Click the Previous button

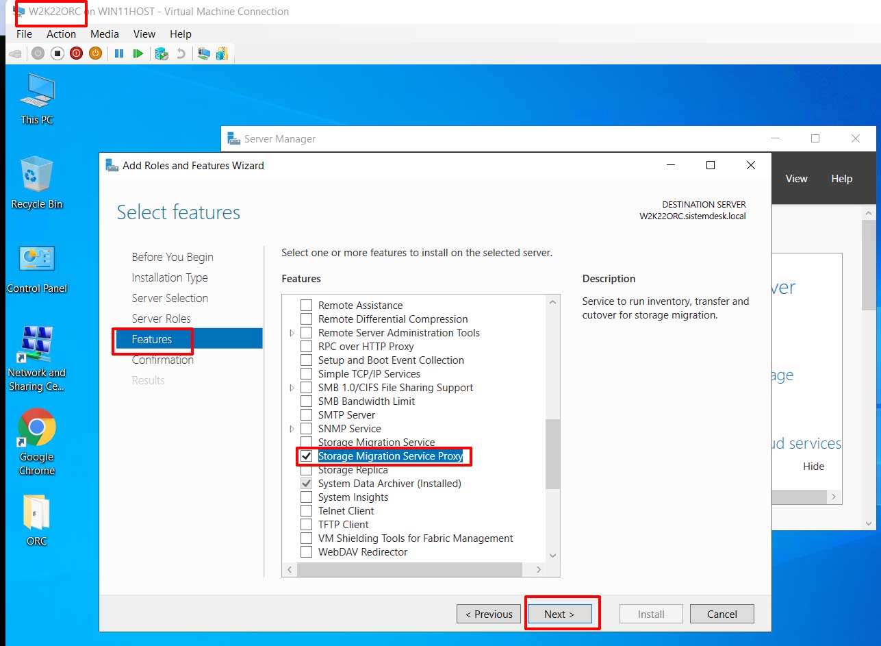(489, 614)
